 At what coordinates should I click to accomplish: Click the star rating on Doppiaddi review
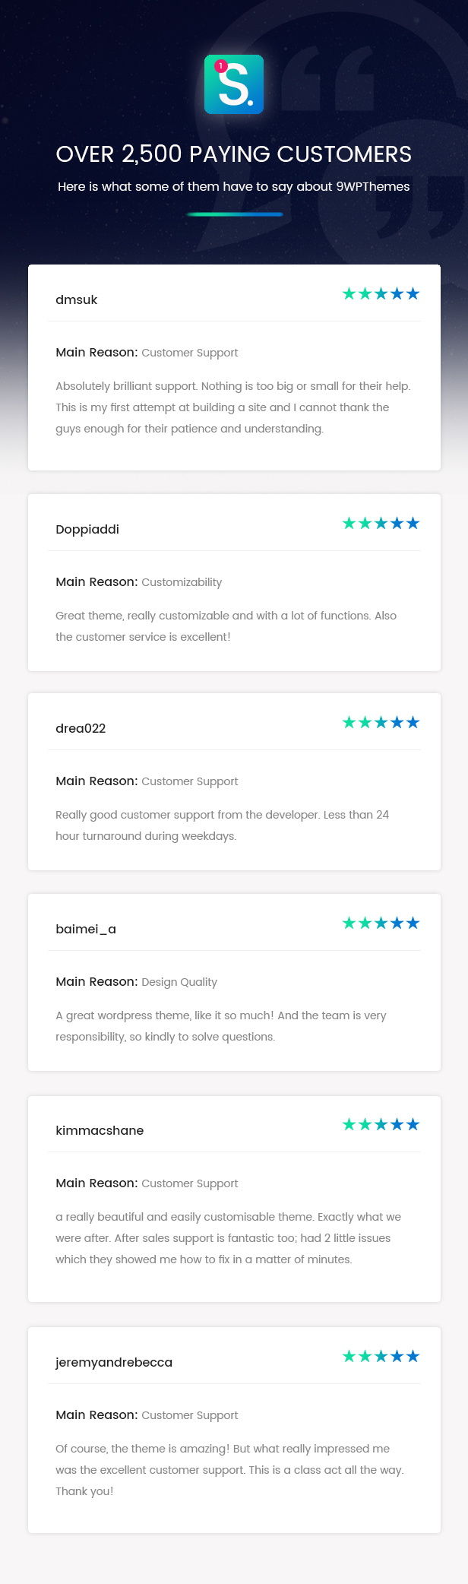pos(381,524)
